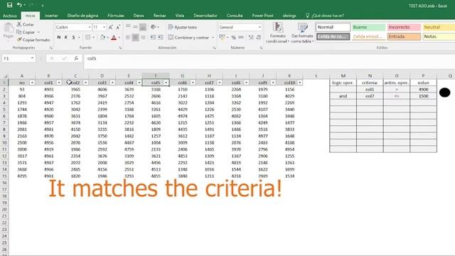Open the Archivo tab
This screenshot has width=455, height=256.
coord(10,16)
